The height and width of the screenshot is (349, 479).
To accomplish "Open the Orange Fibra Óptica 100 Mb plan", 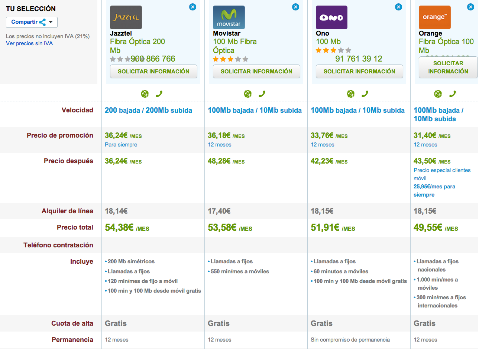I will (446, 46).
